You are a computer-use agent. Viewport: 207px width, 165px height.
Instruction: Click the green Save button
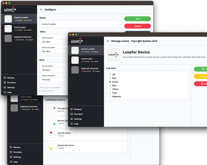(x=137, y=19)
